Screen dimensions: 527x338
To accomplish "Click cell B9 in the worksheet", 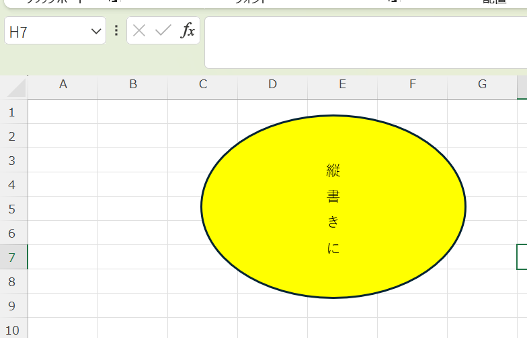I will point(133,306).
